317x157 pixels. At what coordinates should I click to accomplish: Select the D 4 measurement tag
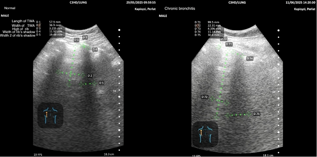[x=95, y=49]
